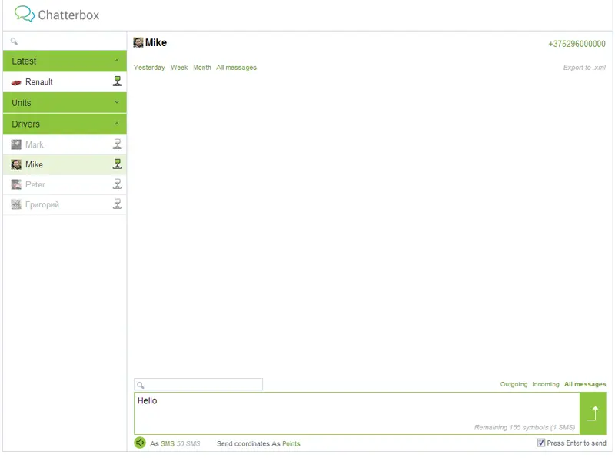Change coordinates format via Points link

point(291,444)
